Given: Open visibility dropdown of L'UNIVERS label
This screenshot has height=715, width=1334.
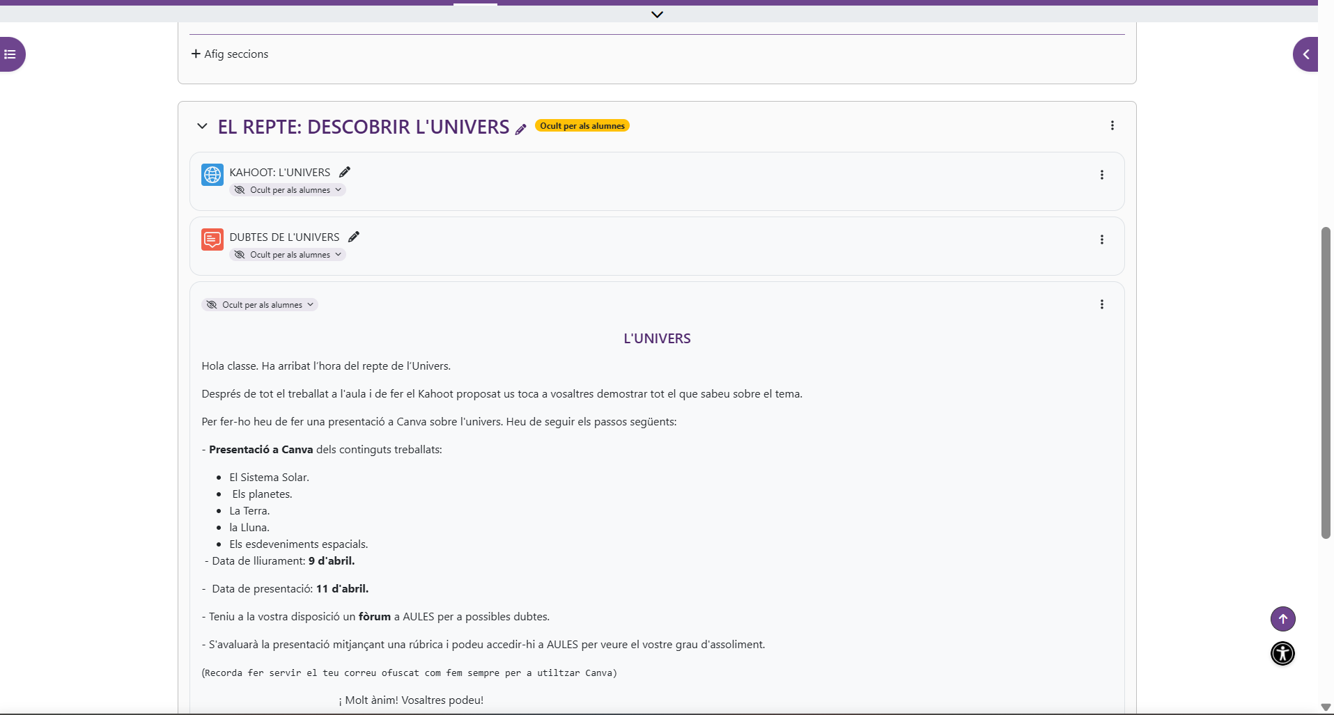Looking at the screenshot, I should coord(260,305).
